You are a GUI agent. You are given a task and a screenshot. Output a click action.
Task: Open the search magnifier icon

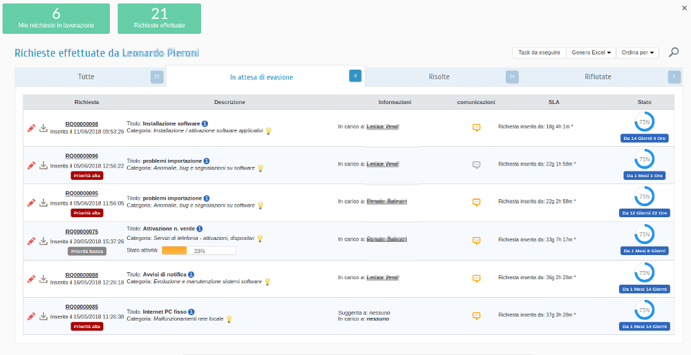(x=674, y=52)
